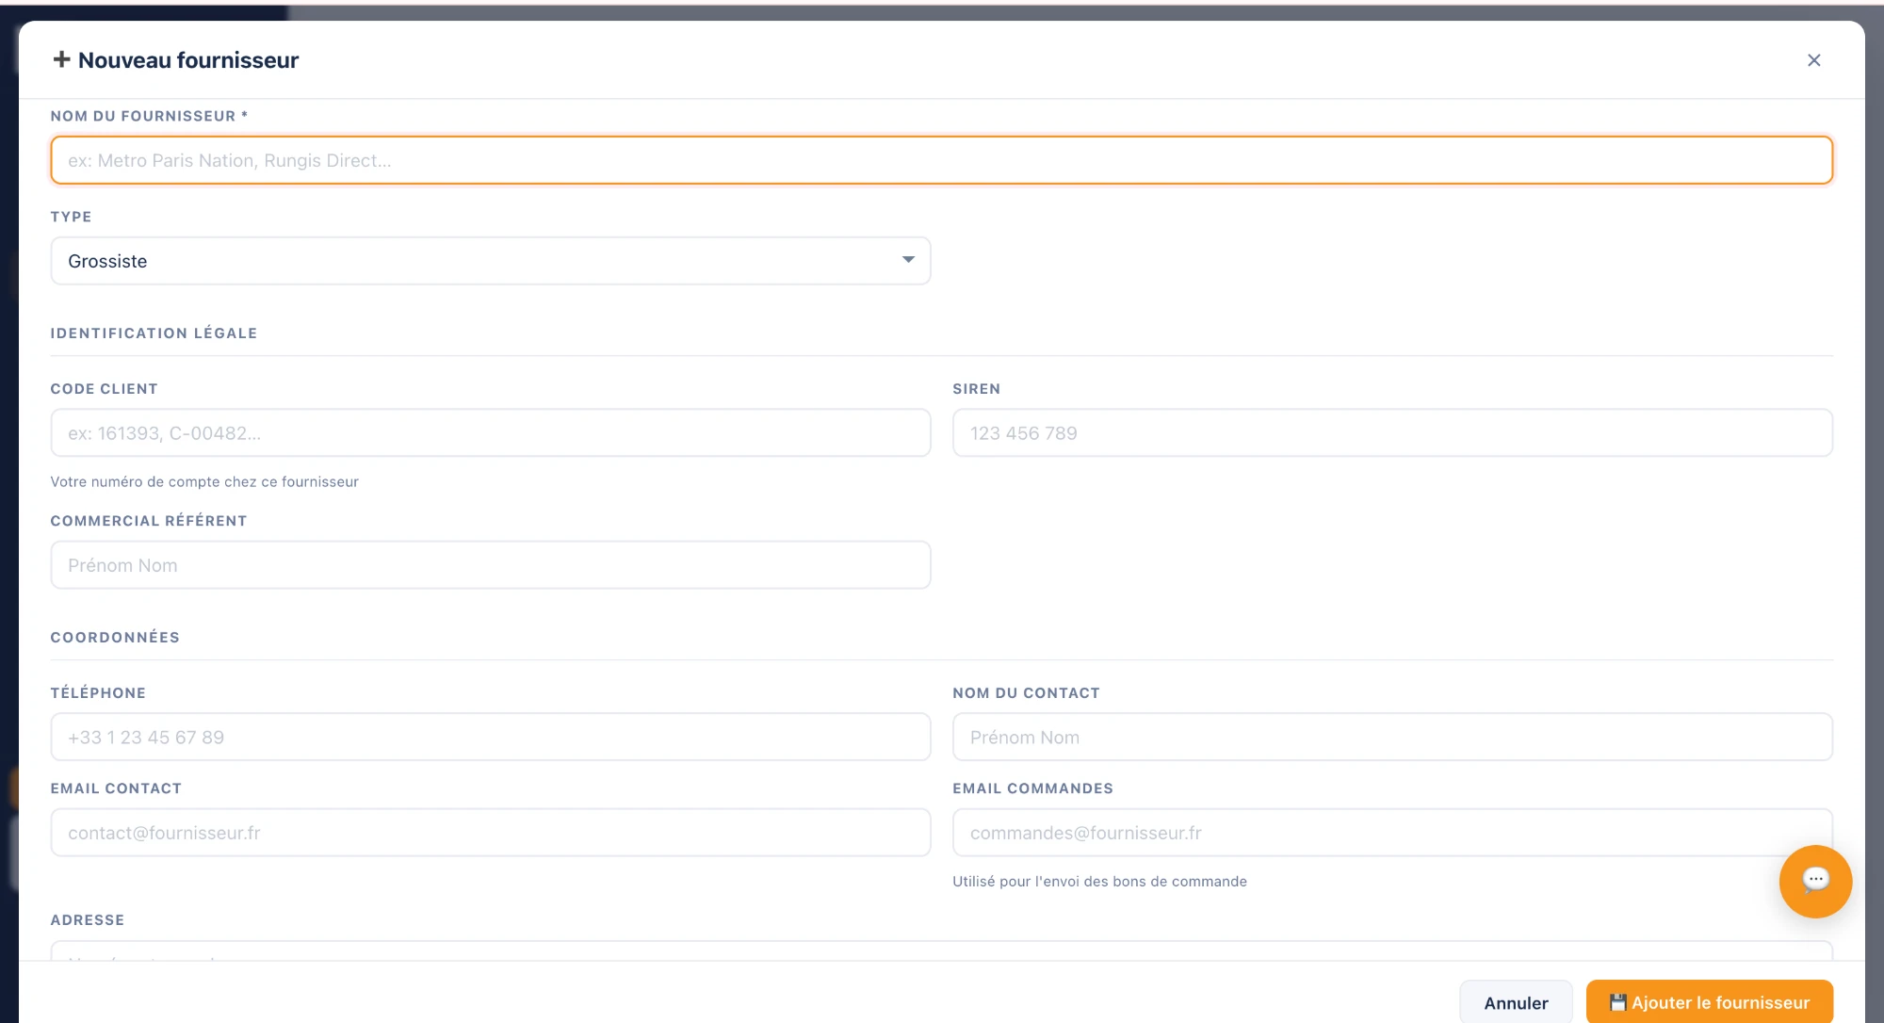Click the Coordonnées section heading

click(115, 638)
